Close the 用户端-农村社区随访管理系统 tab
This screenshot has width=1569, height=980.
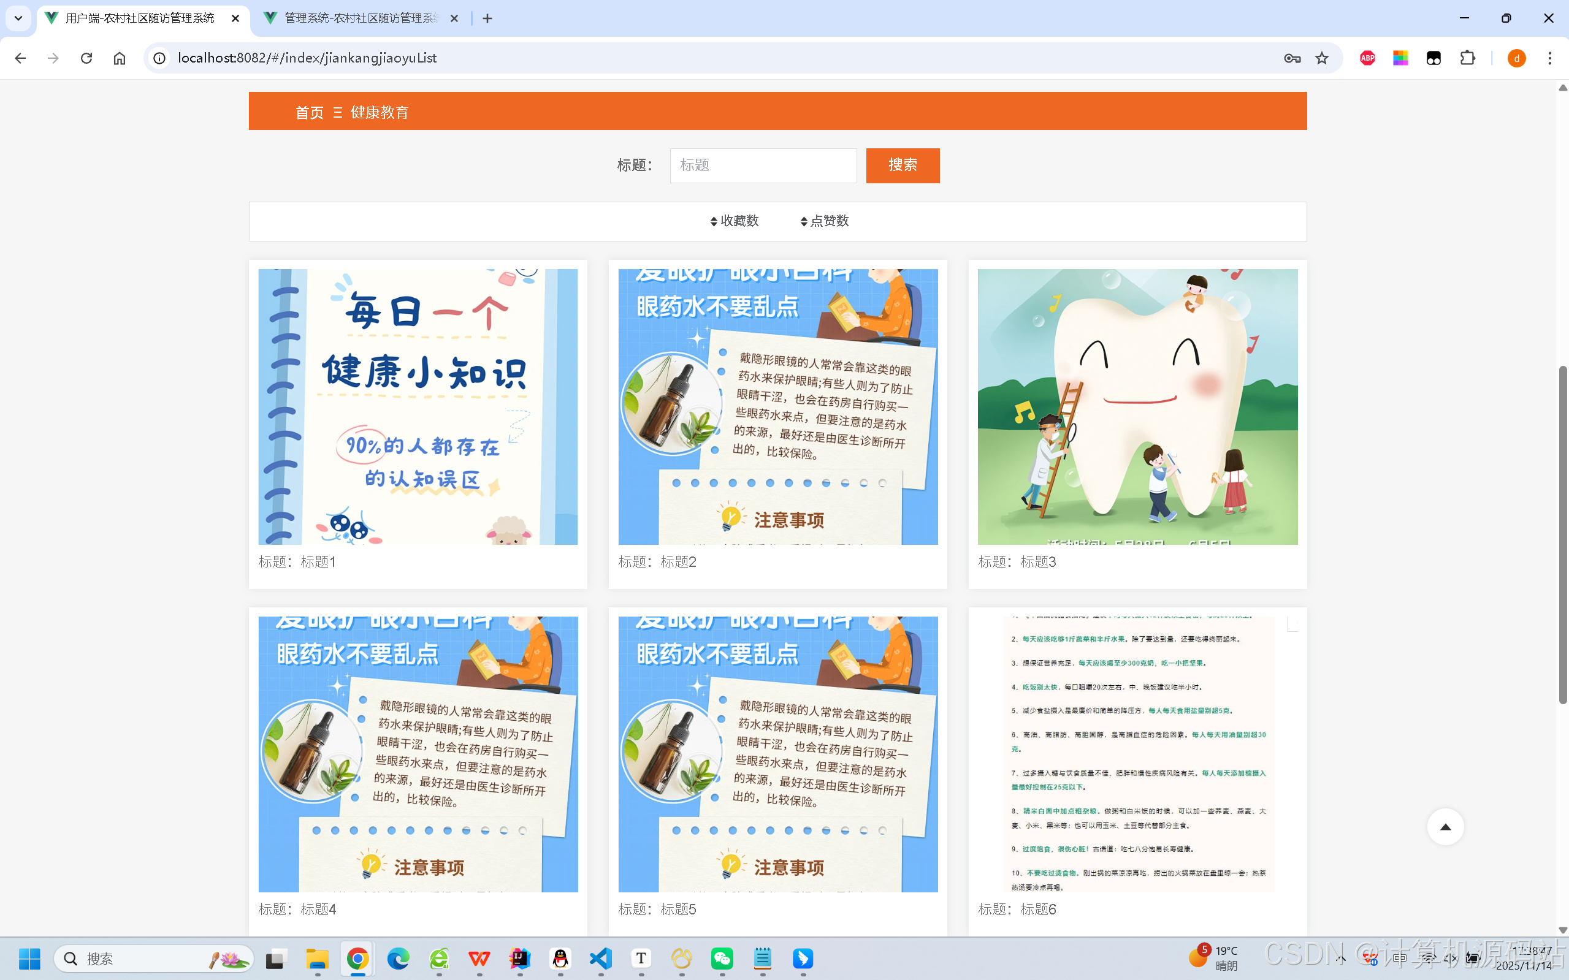(235, 18)
